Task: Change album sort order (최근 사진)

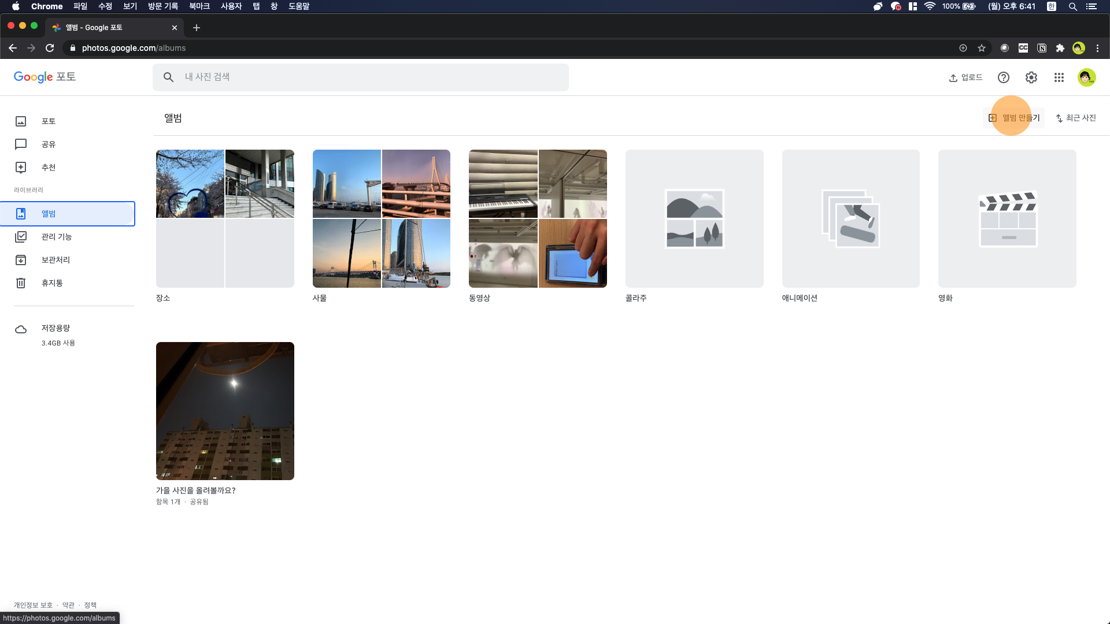Action: coord(1075,118)
